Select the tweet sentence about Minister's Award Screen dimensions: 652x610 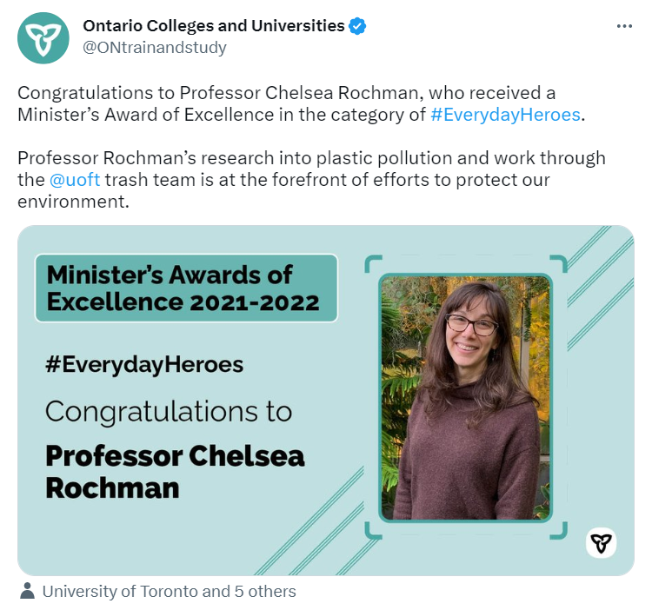302,104
